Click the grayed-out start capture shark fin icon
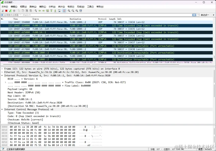 (x=2, y=11)
